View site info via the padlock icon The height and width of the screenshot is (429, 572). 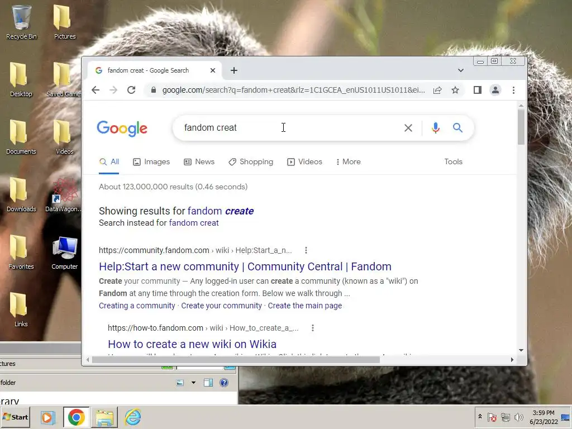[154, 90]
